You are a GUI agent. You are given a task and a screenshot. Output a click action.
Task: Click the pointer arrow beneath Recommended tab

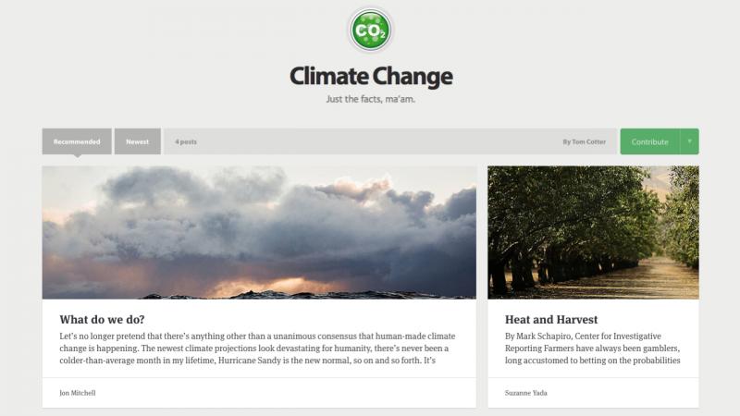click(x=78, y=156)
